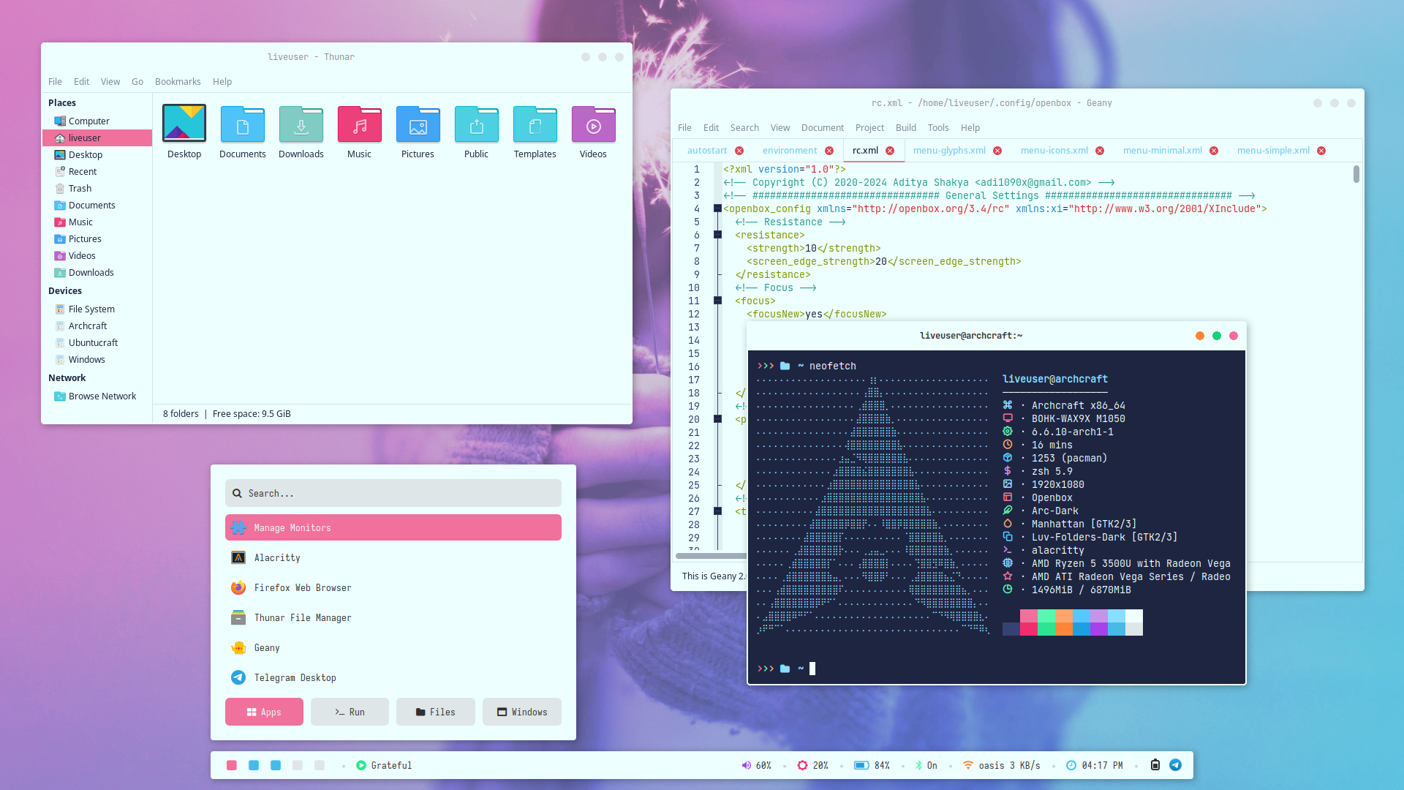The image size is (1404, 790).
Task: Click the battery indicator in the taskbar
Action: (x=863, y=765)
